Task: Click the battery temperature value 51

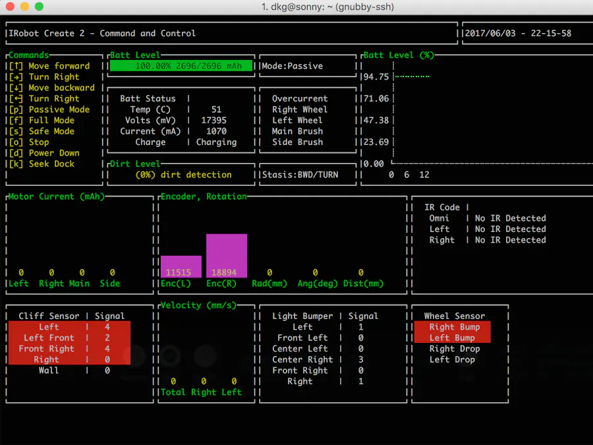Action: [x=216, y=109]
